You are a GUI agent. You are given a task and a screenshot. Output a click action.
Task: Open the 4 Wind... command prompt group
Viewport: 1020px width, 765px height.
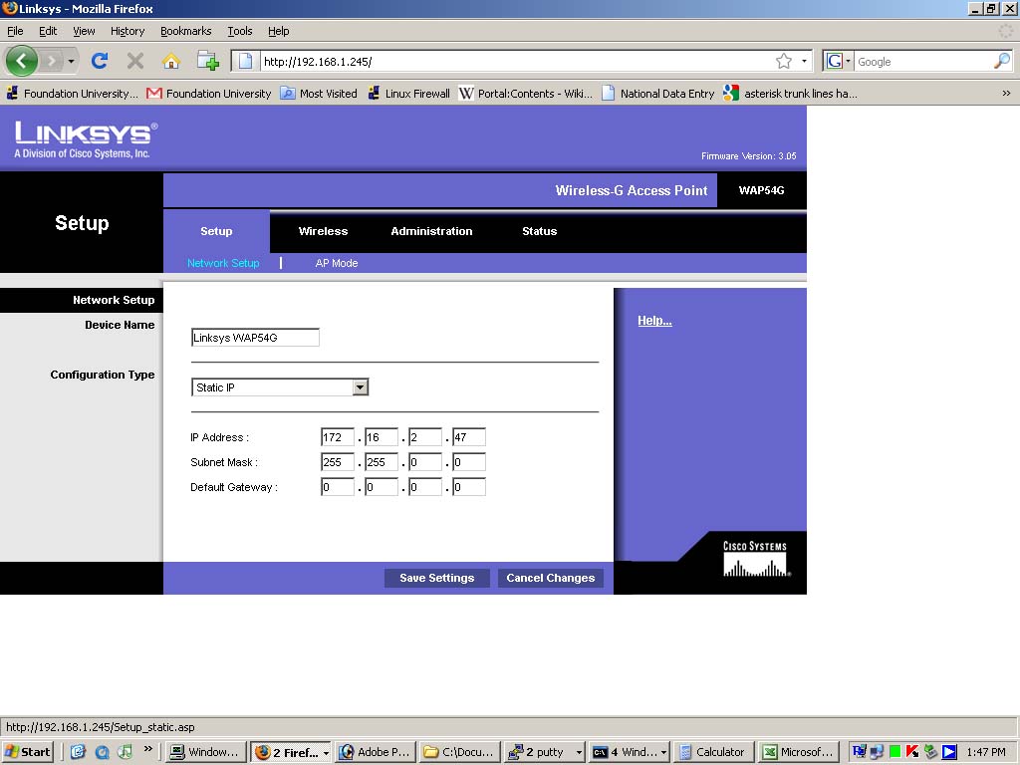pos(630,752)
